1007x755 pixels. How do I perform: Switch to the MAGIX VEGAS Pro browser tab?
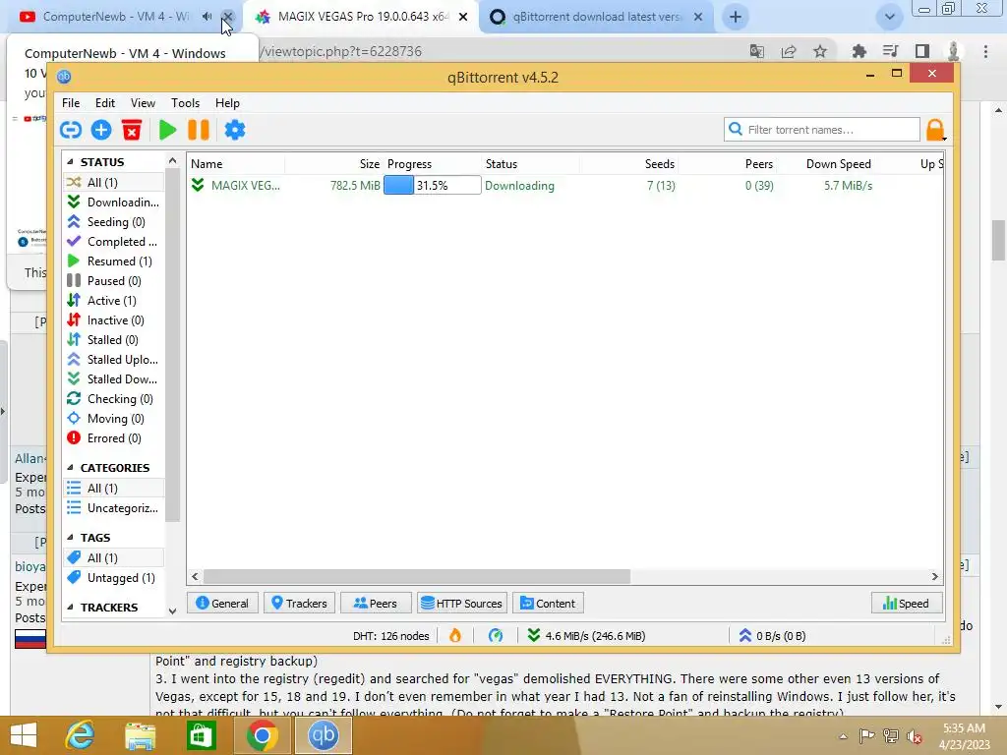tap(362, 17)
